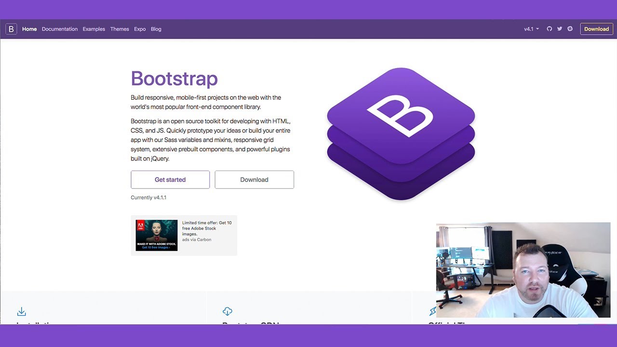Click the yellow Download button in navbar
617x347 pixels.
click(x=597, y=29)
